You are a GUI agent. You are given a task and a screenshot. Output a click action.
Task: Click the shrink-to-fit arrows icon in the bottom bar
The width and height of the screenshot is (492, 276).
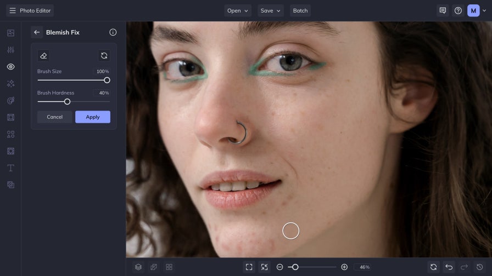(265, 267)
